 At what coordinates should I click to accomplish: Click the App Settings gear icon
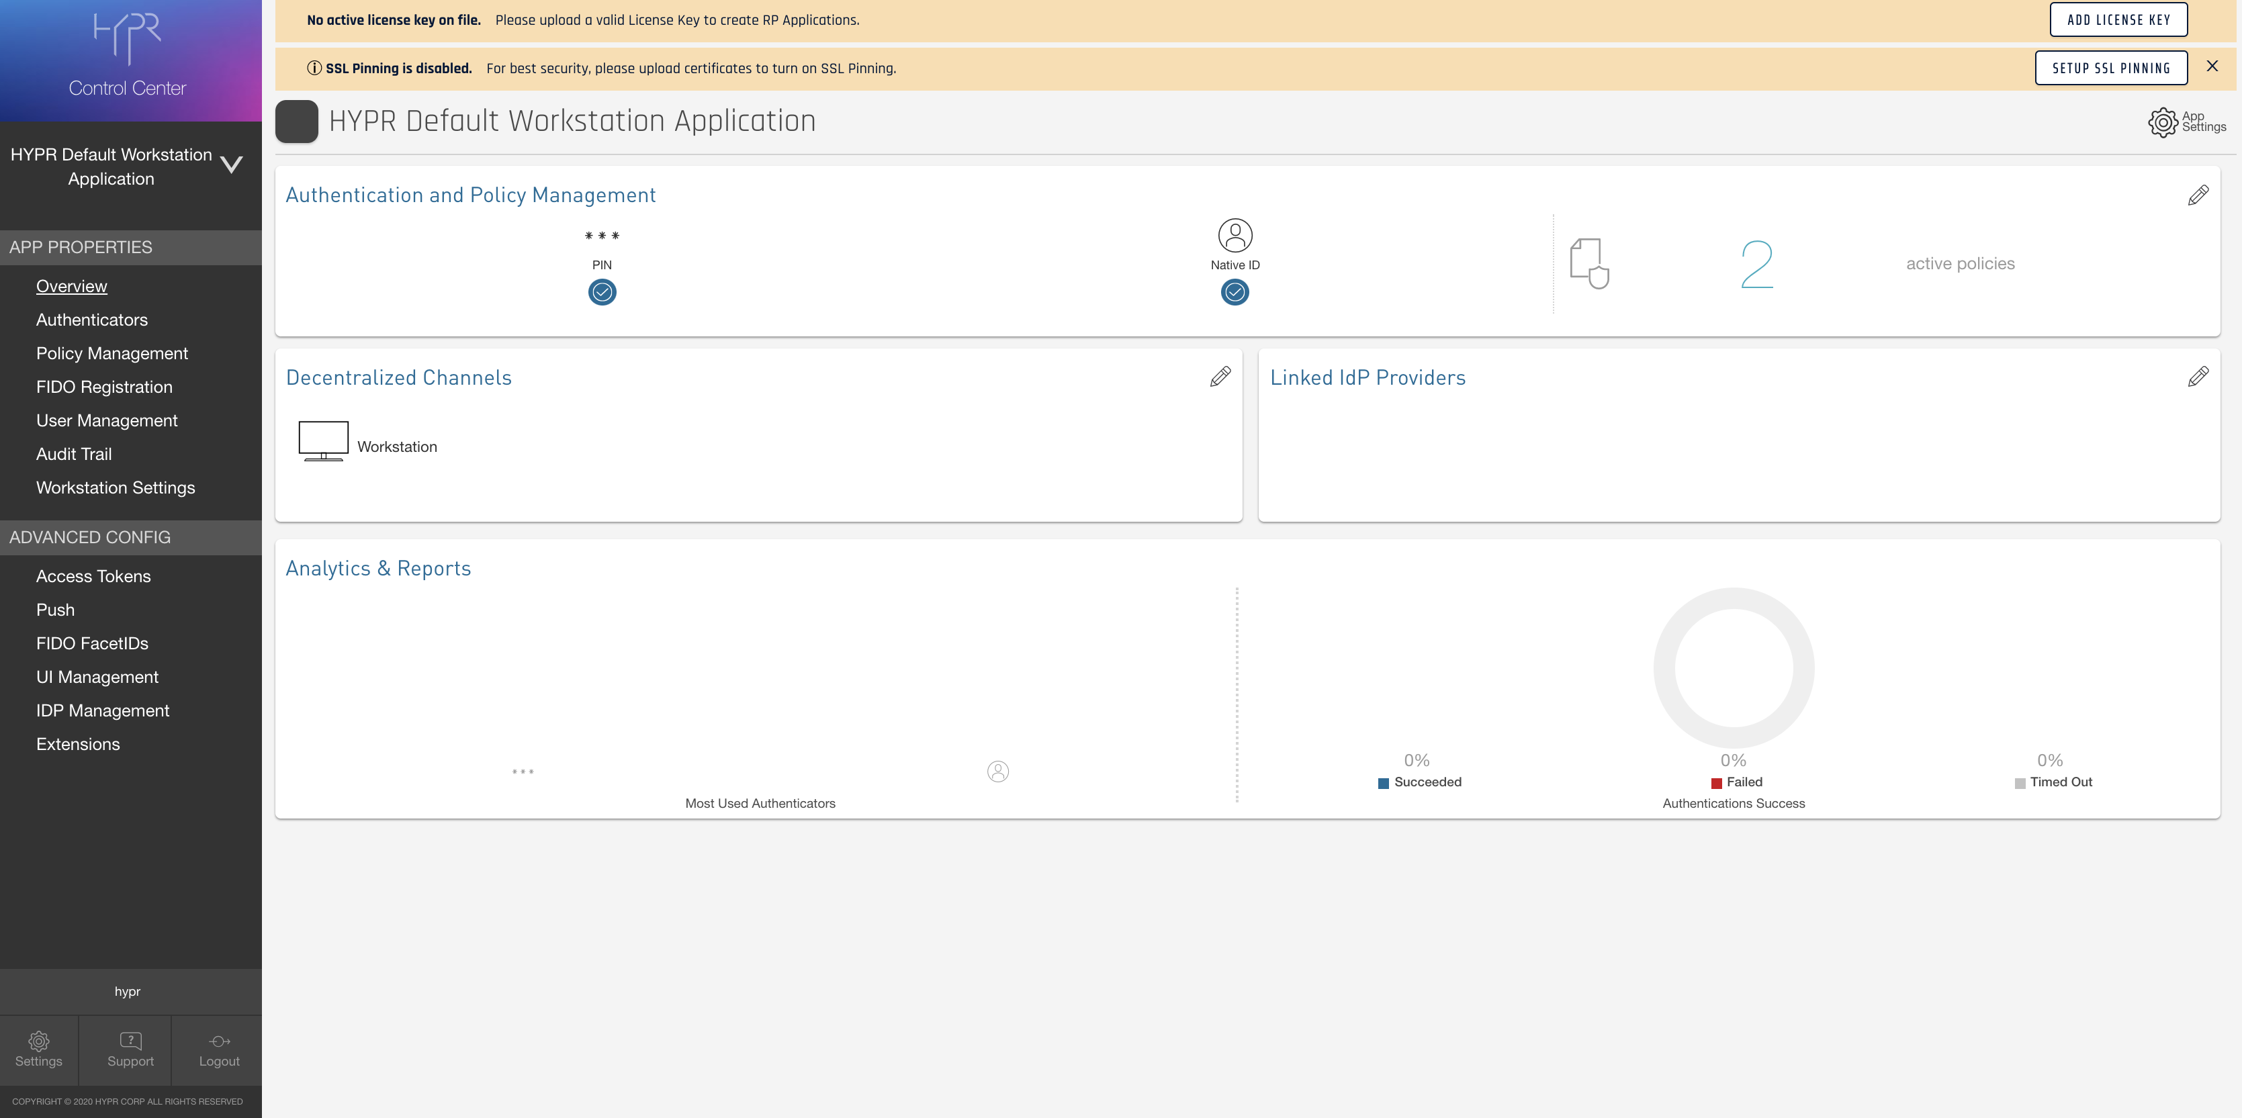[2162, 122]
